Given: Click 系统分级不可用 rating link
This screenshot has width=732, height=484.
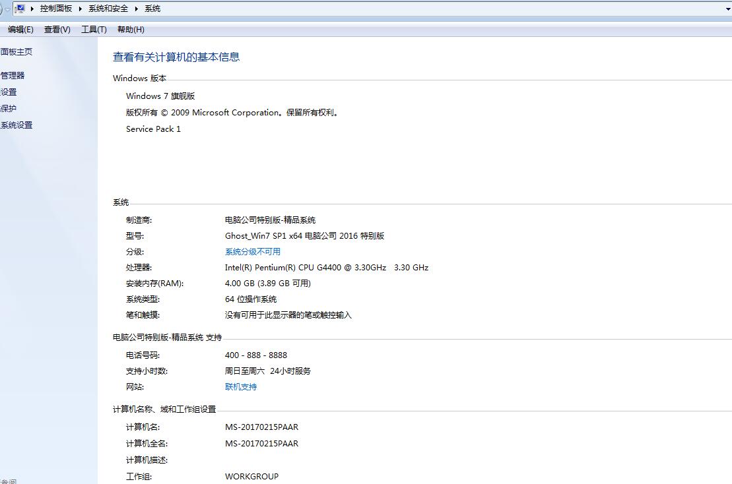Looking at the screenshot, I should tap(253, 252).
